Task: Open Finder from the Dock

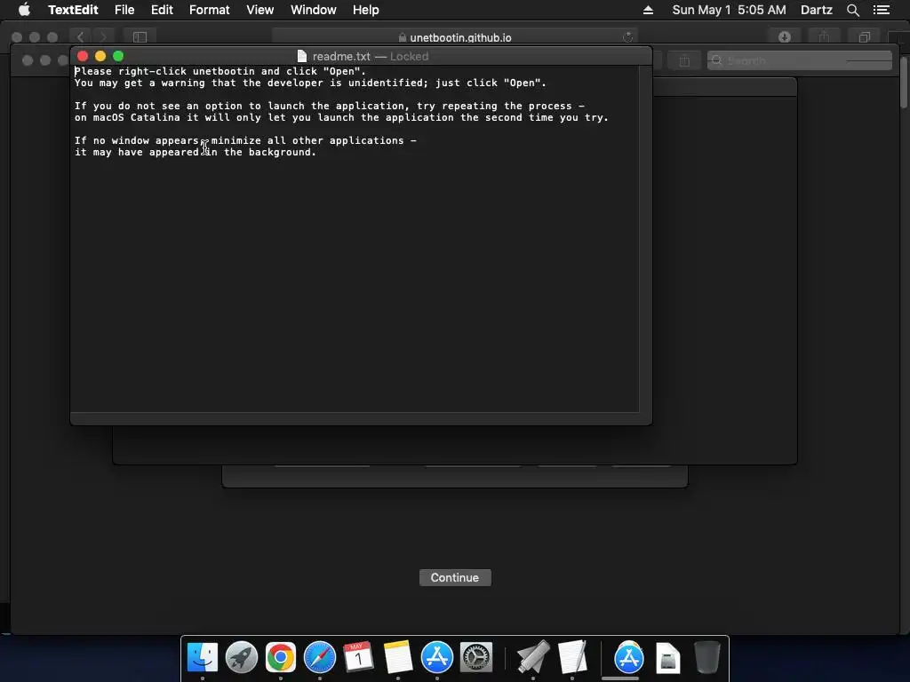Action: pos(203,657)
